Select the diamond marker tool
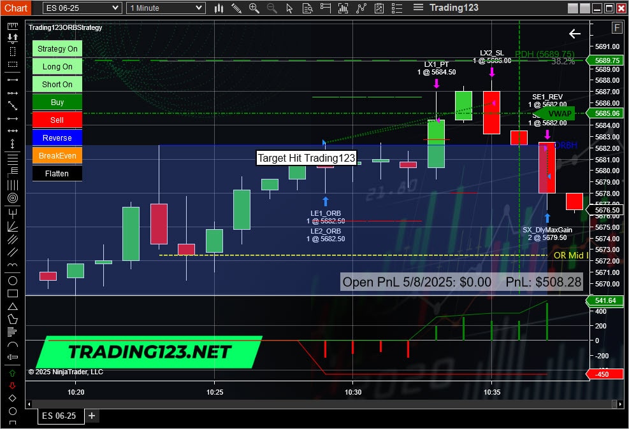 point(13,398)
